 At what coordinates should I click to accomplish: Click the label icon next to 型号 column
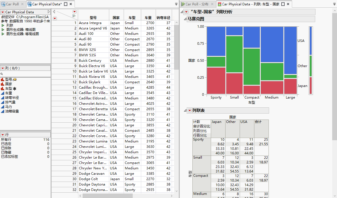(15, 79)
